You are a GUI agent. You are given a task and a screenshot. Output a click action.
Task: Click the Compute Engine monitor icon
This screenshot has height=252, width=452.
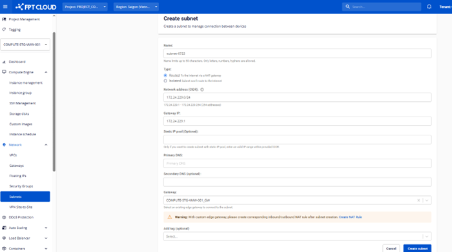[4, 72]
